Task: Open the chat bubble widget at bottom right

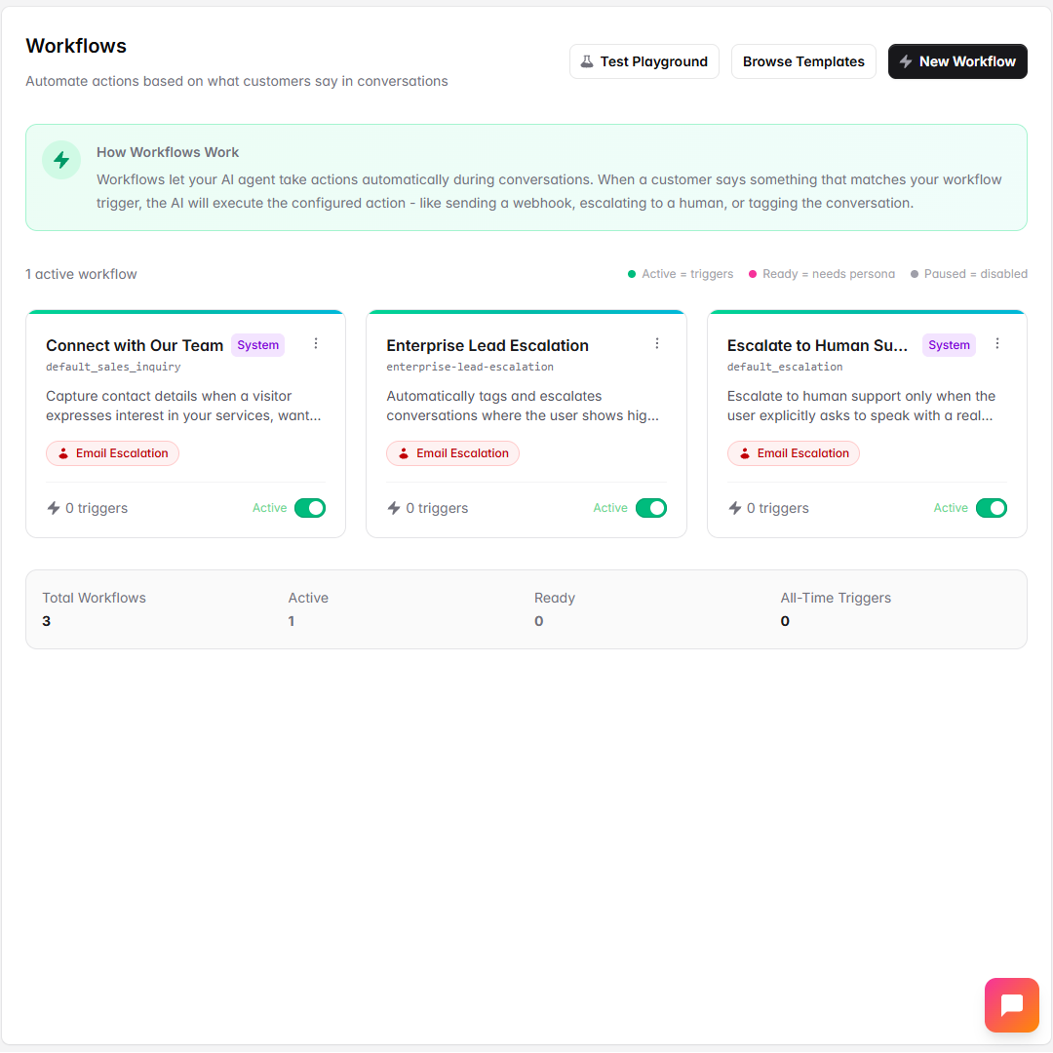Action: click(x=1011, y=1004)
